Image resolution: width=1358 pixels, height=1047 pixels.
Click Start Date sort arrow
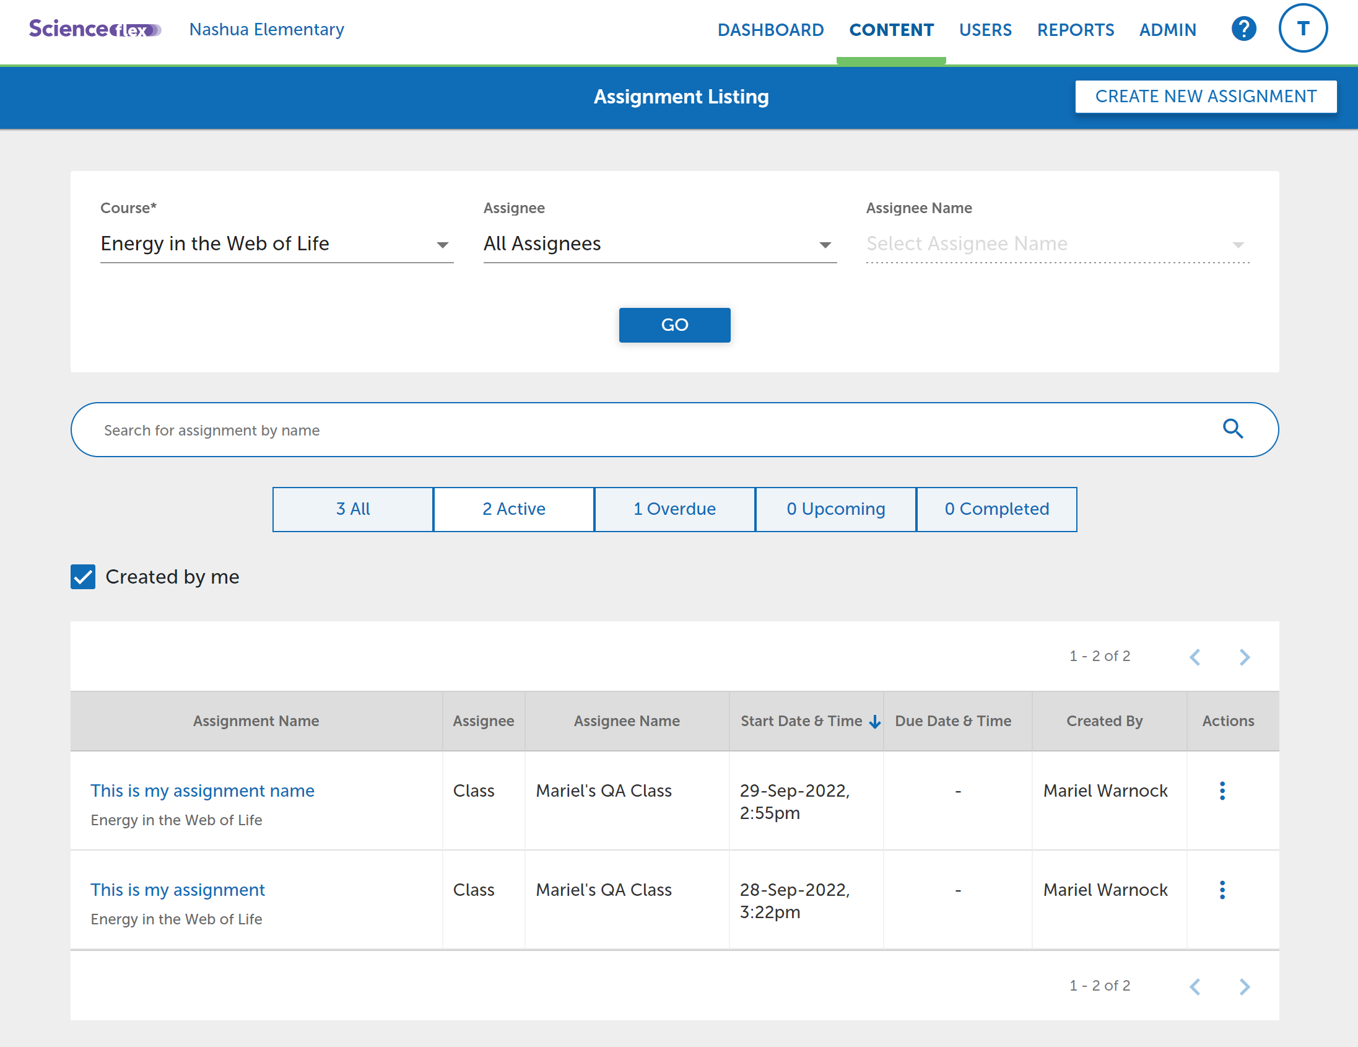875,722
